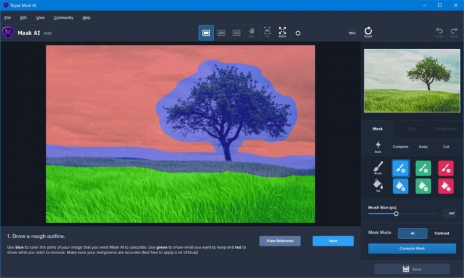Click the purple Mask AI logo

(8, 32)
